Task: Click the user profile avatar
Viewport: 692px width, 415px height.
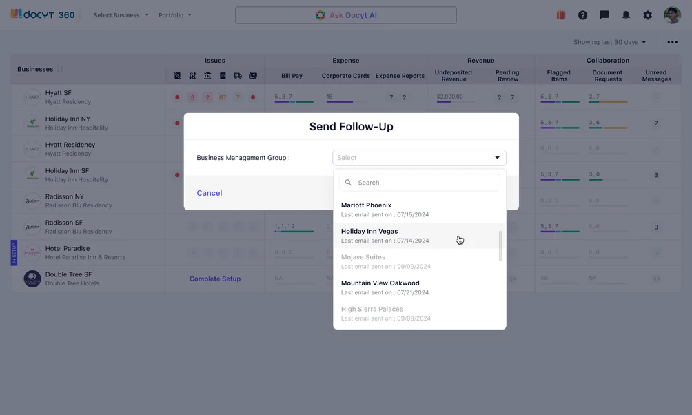Action: coord(672,15)
